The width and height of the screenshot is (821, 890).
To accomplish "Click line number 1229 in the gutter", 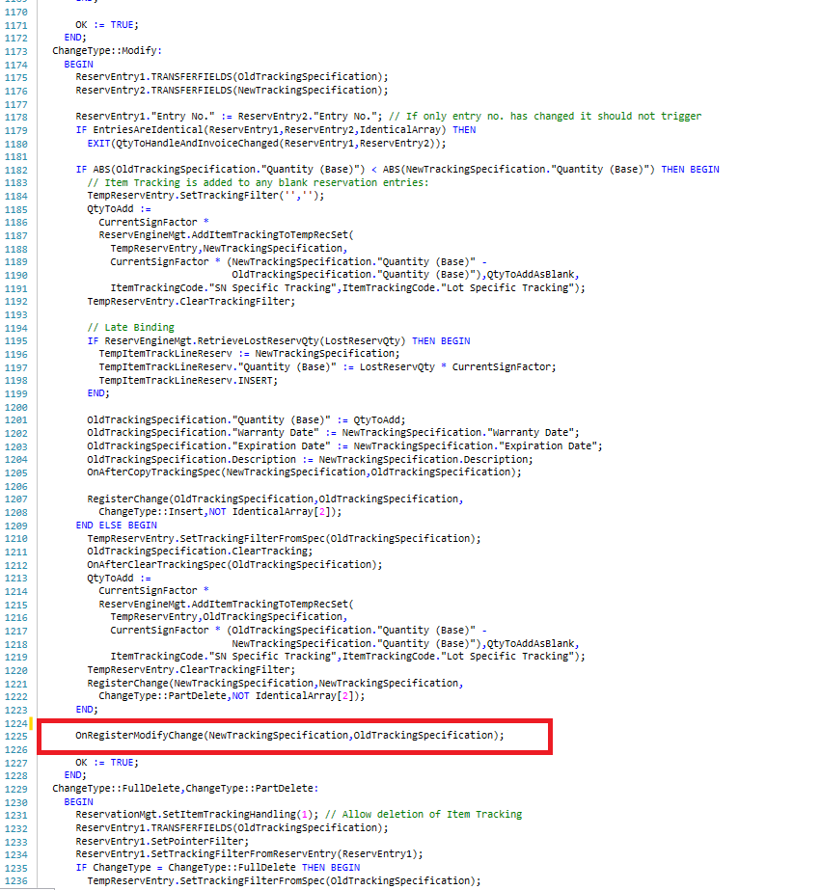I will click(x=15, y=789).
